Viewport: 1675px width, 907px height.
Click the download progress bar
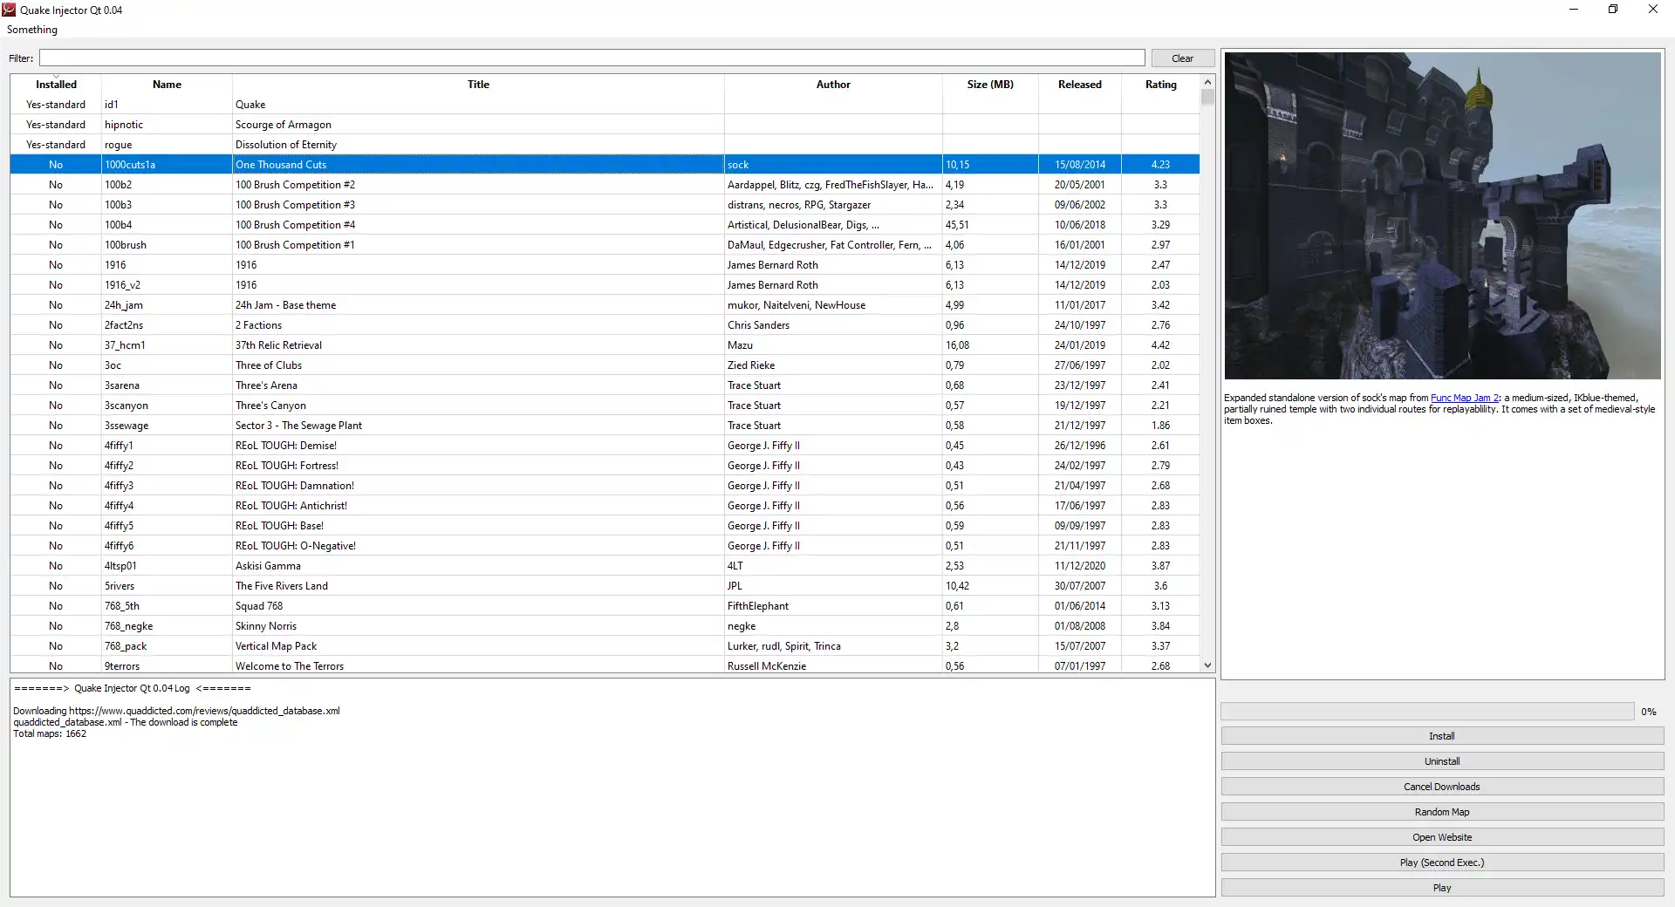pyautogui.click(x=1427, y=712)
